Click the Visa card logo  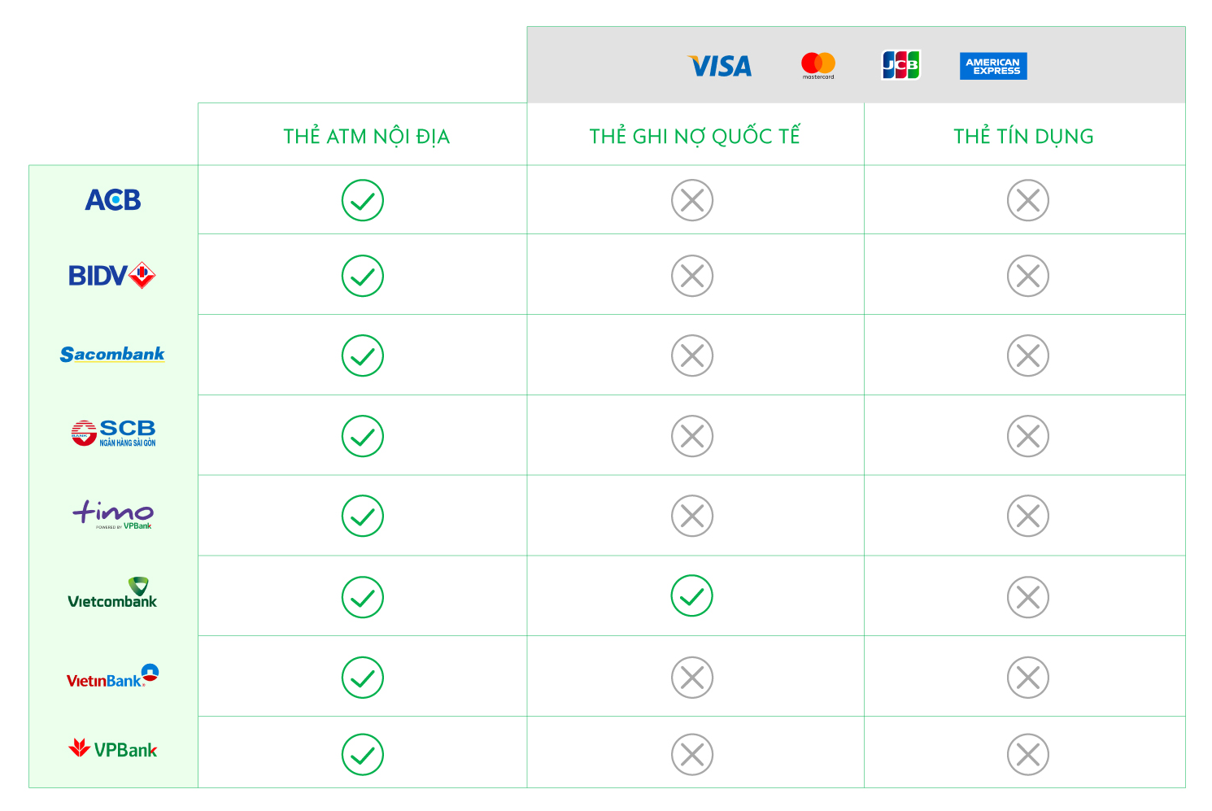[x=720, y=66]
